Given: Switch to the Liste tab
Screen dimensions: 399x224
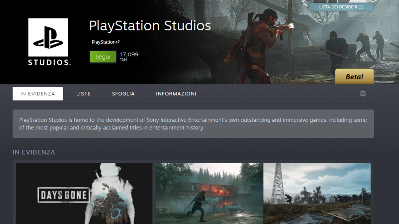Looking at the screenshot, I should pyautogui.click(x=84, y=94).
